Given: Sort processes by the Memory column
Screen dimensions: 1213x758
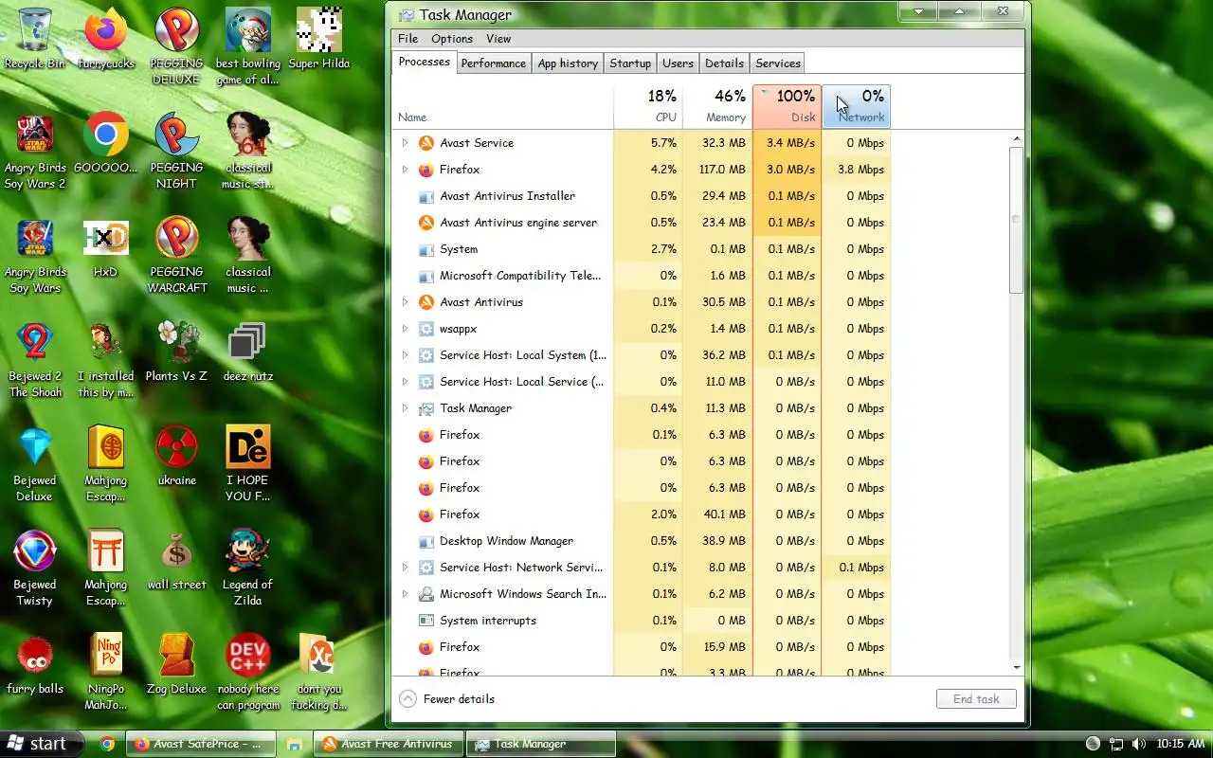Looking at the screenshot, I should click(x=717, y=106).
